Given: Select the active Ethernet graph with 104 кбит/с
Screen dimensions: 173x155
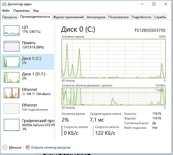Looking at the screenshot, I should [12, 93].
